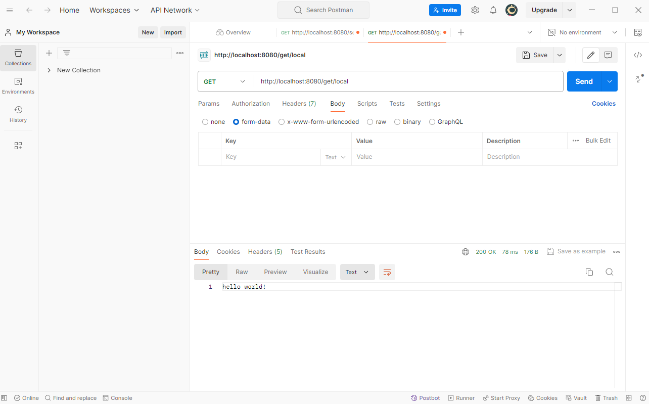Click the blue Send button
Viewport: 649px width, 404px height.
(584, 81)
